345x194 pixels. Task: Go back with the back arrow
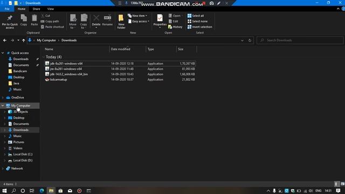pyautogui.click(x=5, y=40)
